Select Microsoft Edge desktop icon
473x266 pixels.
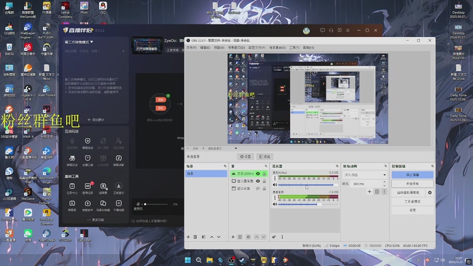[x=47, y=175]
